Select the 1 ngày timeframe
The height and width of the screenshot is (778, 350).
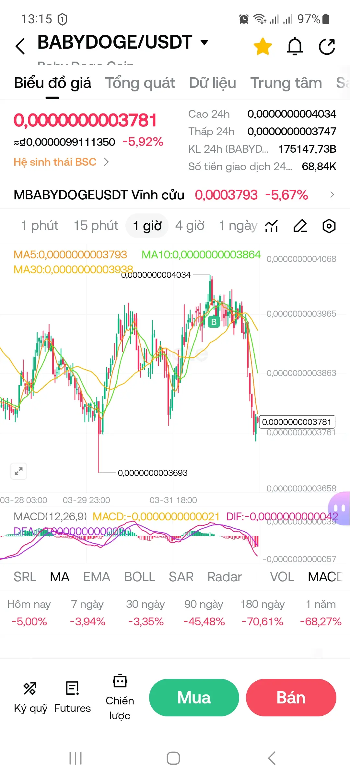(238, 226)
